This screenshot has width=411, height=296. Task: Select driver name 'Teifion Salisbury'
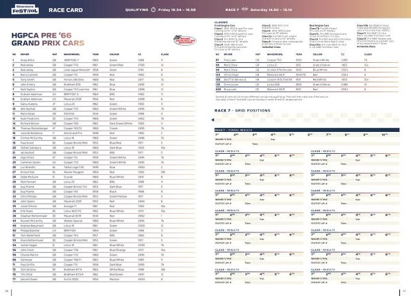[31, 148]
